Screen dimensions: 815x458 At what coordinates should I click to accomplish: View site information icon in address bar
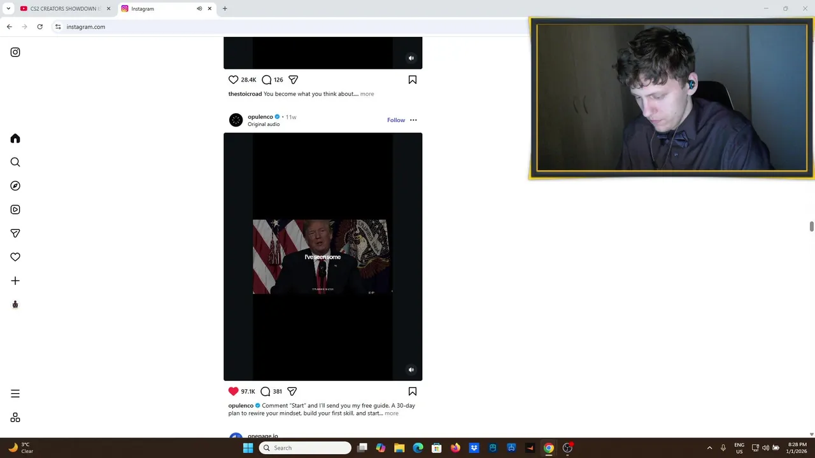tap(58, 27)
